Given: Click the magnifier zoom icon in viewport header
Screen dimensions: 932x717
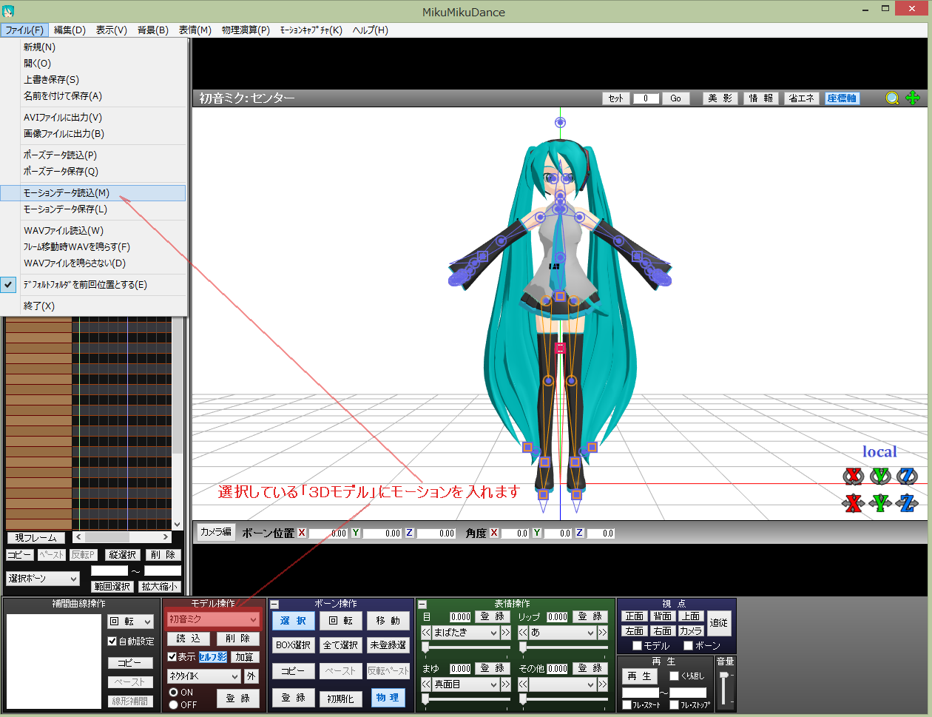Looking at the screenshot, I should tap(893, 98).
